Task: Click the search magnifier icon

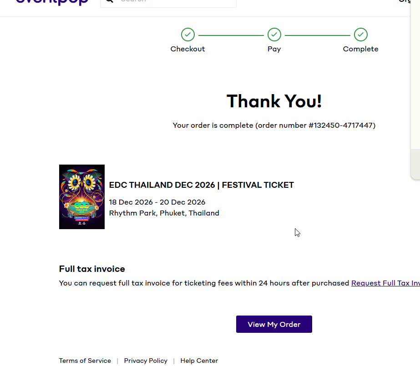Action: (x=109, y=1)
